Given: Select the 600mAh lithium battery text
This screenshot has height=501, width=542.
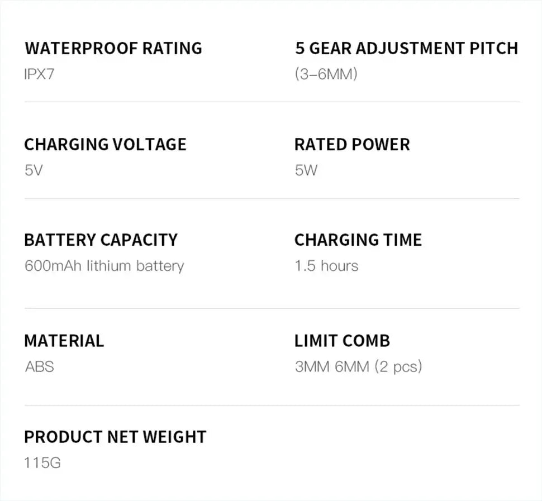Looking at the screenshot, I should click(x=104, y=266).
